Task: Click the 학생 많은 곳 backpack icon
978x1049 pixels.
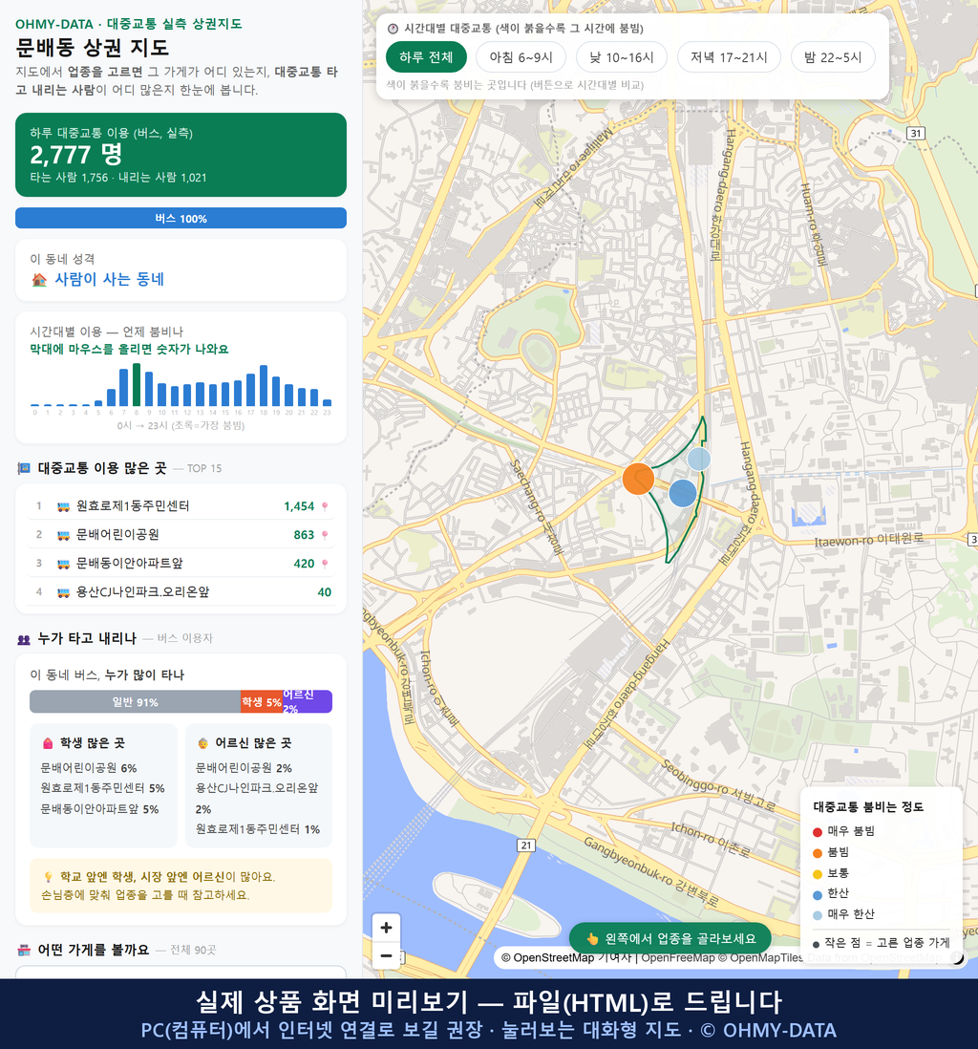Action: click(x=48, y=743)
